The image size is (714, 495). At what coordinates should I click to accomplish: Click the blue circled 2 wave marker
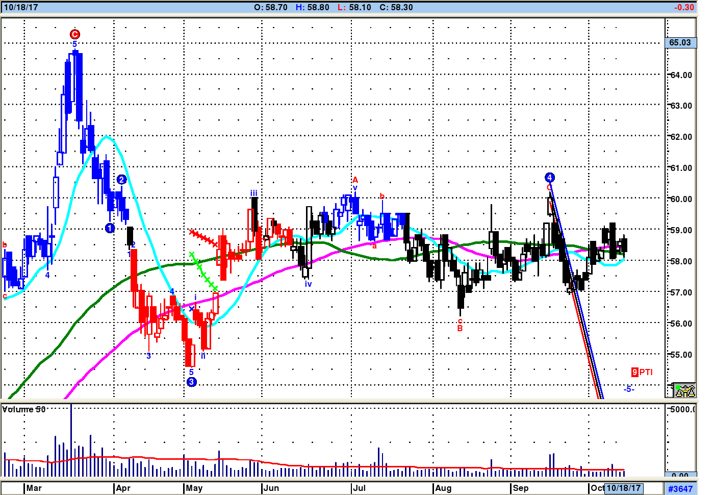click(x=121, y=179)
